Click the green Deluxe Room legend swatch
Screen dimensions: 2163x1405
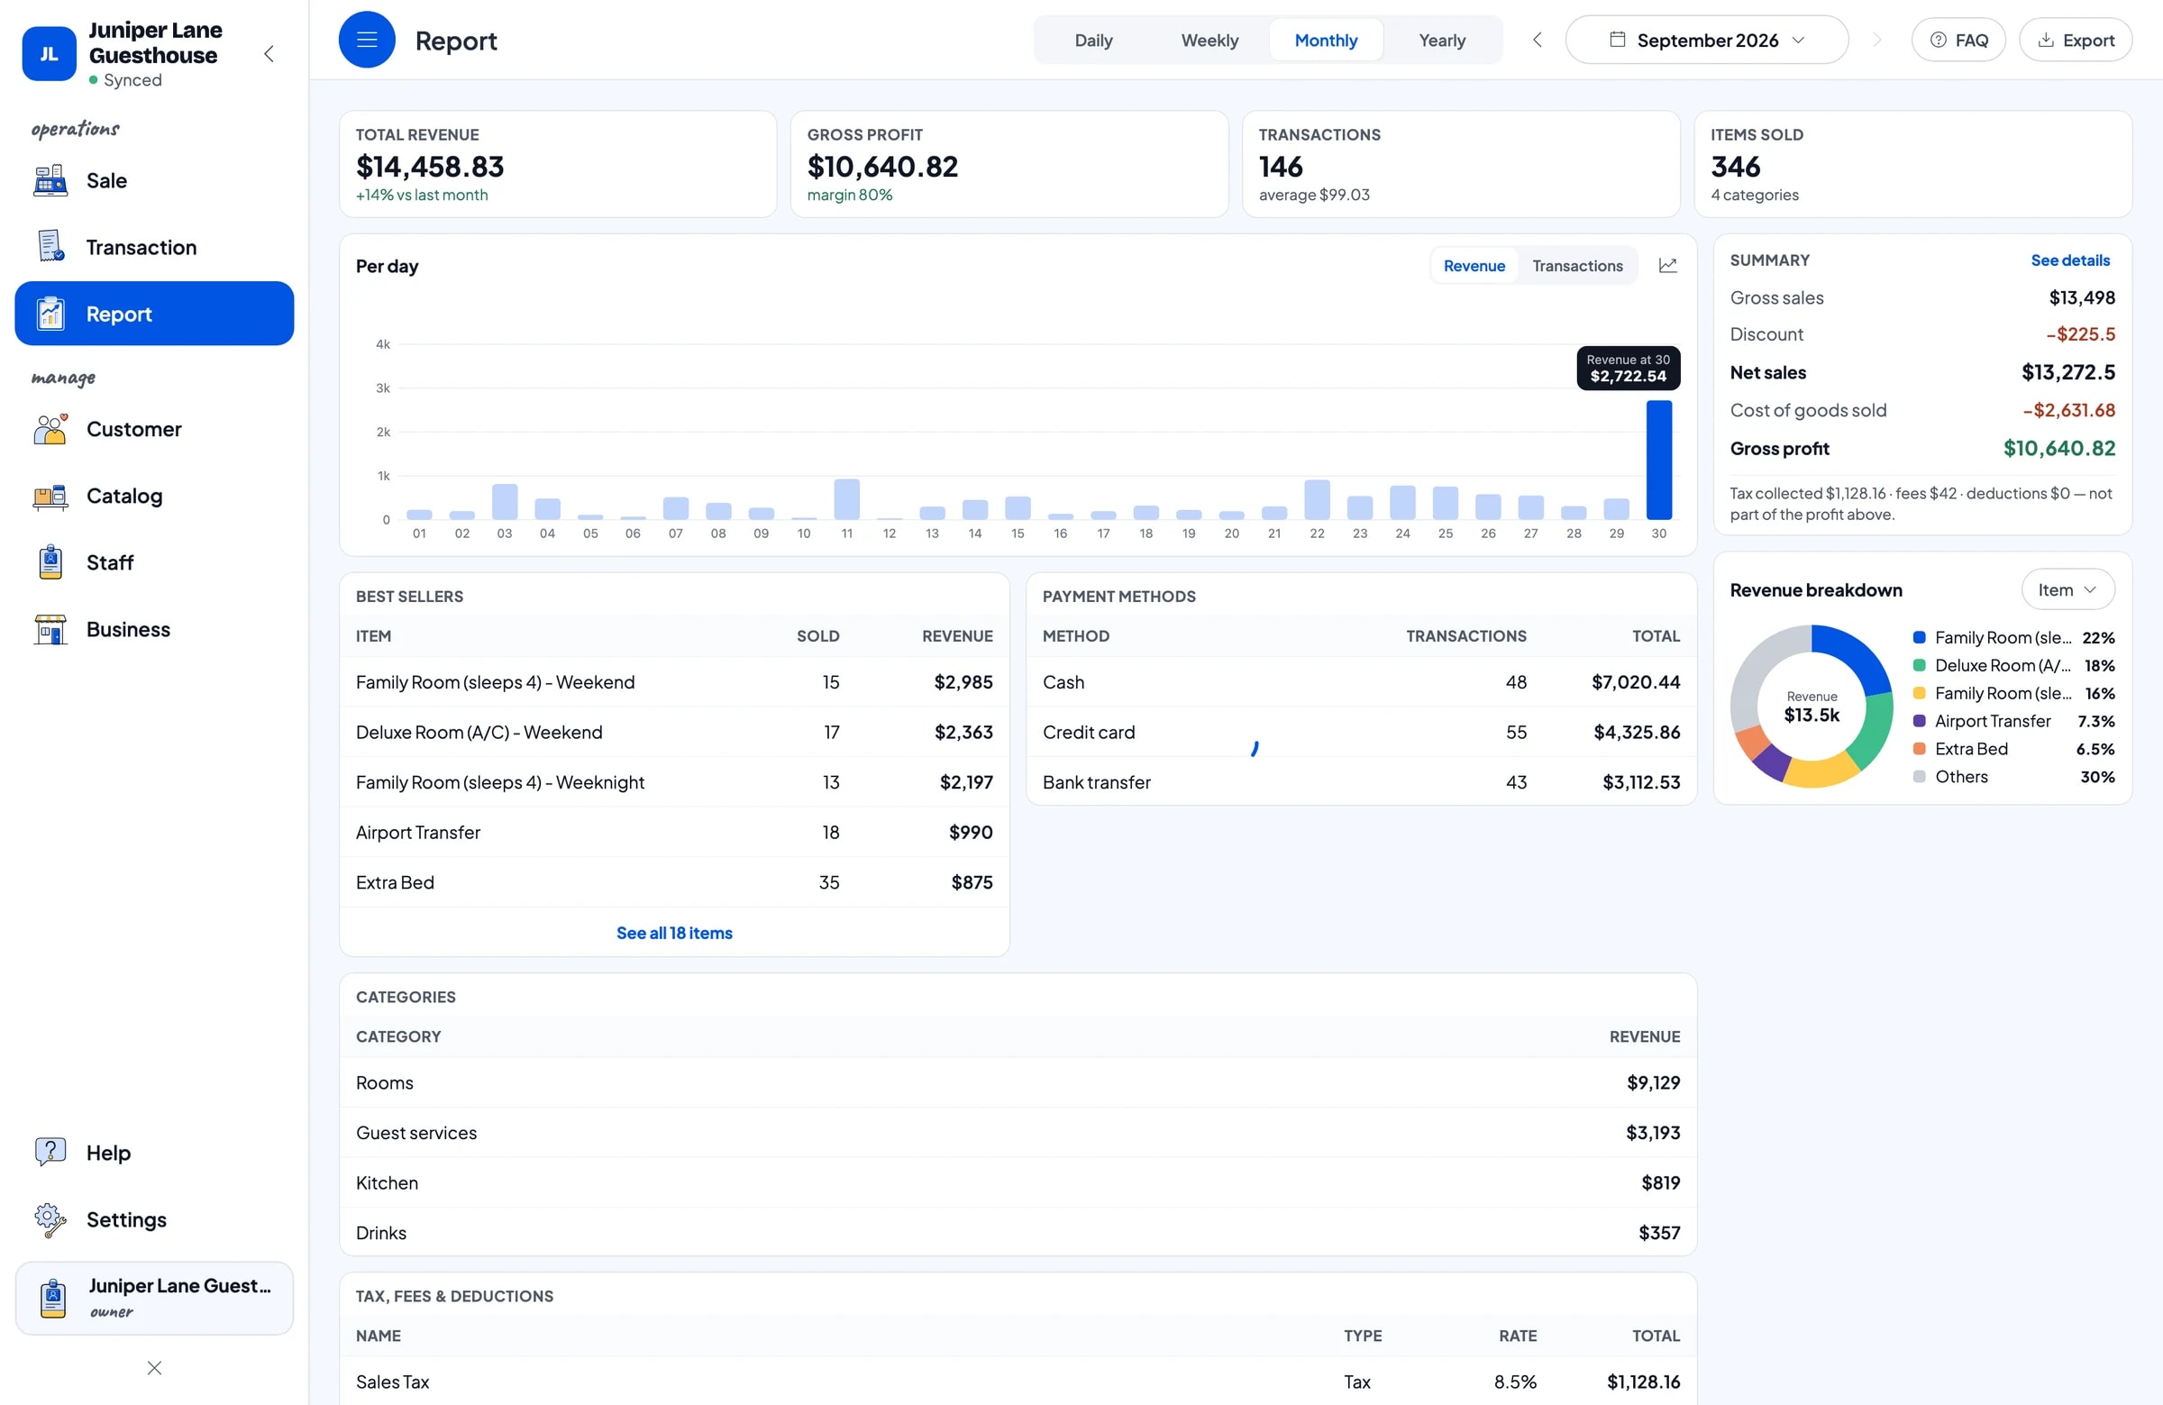coord(1919,665)
